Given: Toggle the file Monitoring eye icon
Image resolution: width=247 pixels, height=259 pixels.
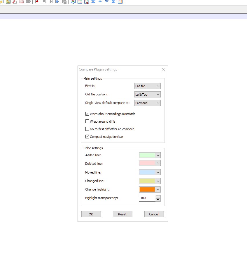Looking at the screenshot, I should (28, 2).
